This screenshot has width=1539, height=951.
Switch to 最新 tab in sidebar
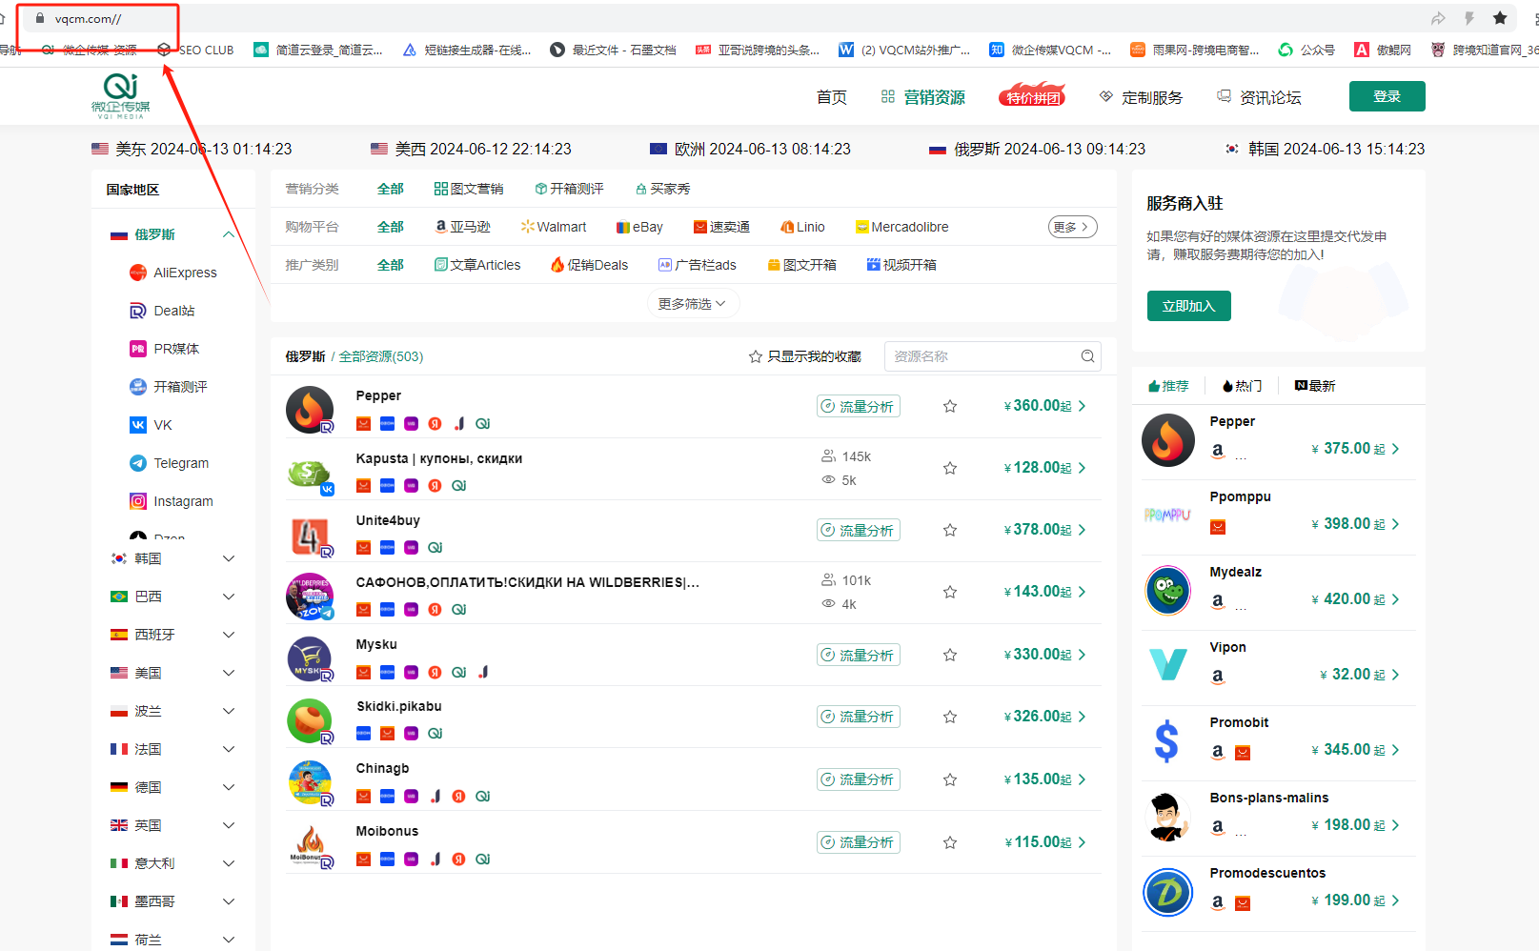point(1315,386)
